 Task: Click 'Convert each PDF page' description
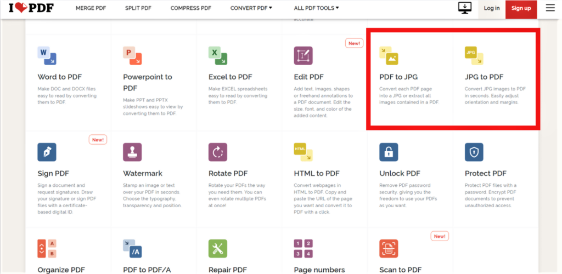[x=409, y=95]
